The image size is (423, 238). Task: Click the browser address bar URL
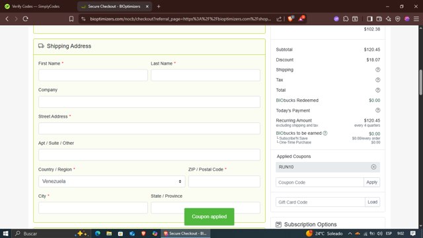pyautogui.click(x=180, y=19)
